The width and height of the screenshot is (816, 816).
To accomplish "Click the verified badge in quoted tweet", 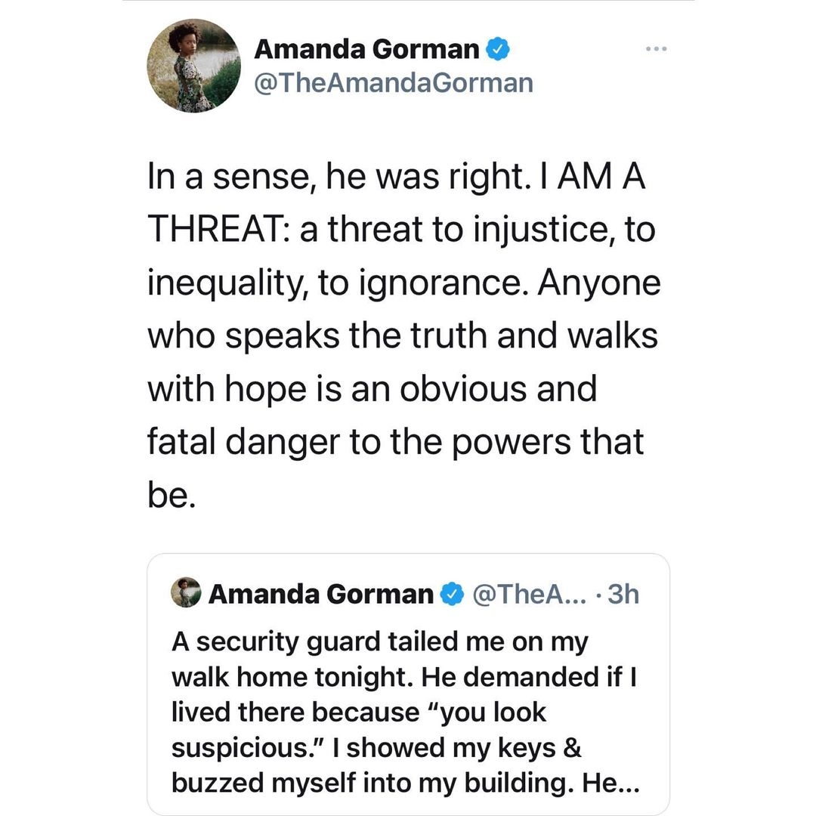I will tap(453, 594).
